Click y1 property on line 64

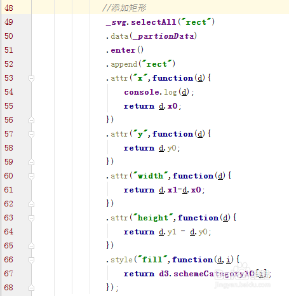(171, 232)
